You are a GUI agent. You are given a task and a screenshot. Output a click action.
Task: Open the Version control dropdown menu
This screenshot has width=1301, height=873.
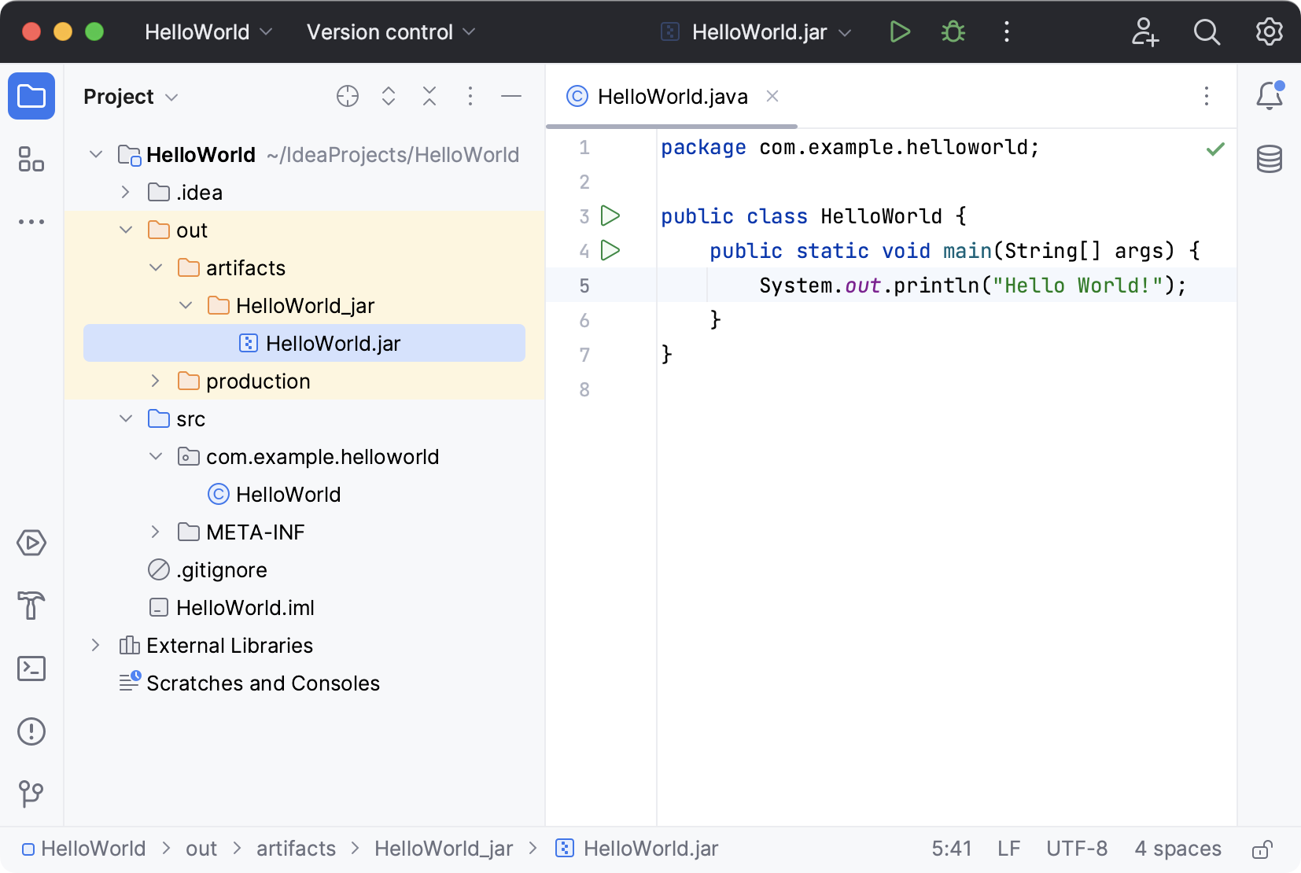tap(390, 32)
